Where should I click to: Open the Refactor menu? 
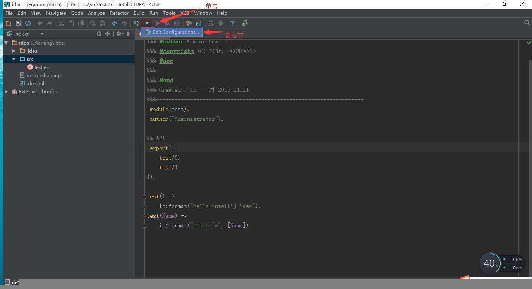119,13
